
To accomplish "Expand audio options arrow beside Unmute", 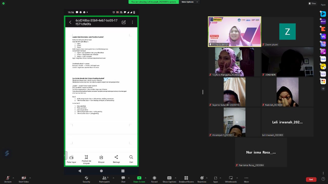I will pos(13,178).
